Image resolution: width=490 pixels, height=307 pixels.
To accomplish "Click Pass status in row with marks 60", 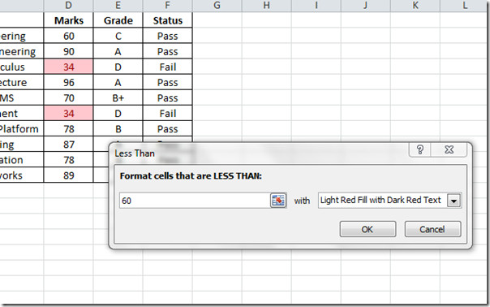I will [x=167, y=36].
